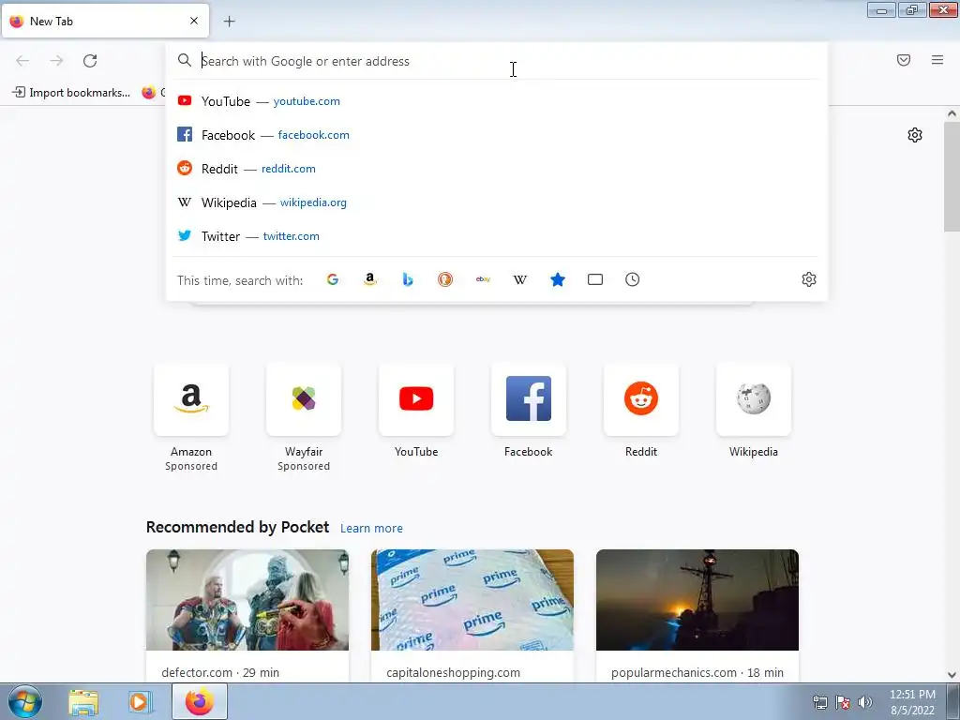Click the page vertical scrollbar thumb

tap(952, 176)
